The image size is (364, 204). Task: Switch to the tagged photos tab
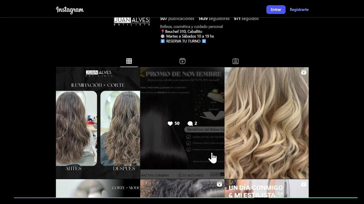235,61
